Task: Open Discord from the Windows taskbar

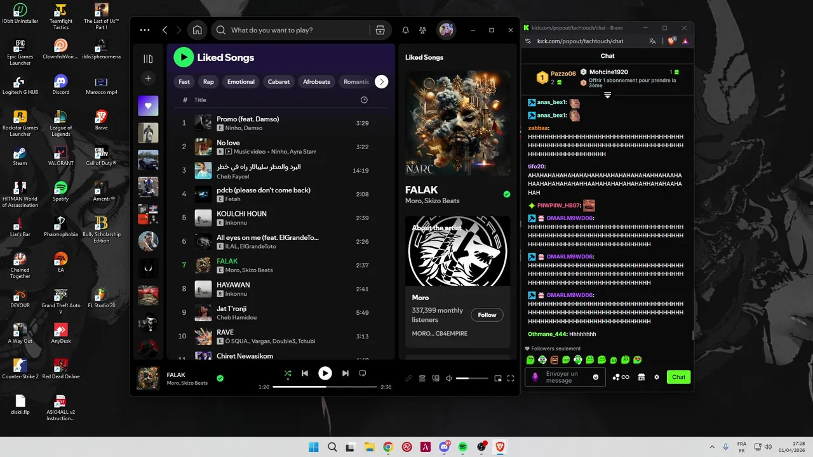Action: click(444, 447)
